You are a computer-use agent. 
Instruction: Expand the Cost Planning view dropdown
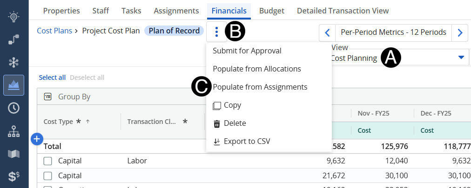point(461,58)
